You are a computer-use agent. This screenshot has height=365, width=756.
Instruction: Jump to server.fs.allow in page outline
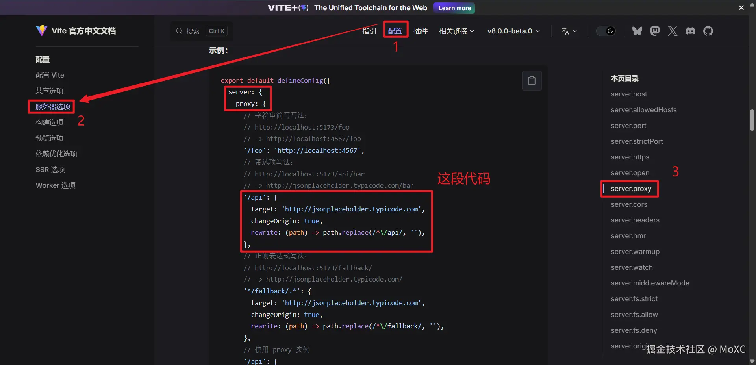pyautogui.click(x=634, y=315)
